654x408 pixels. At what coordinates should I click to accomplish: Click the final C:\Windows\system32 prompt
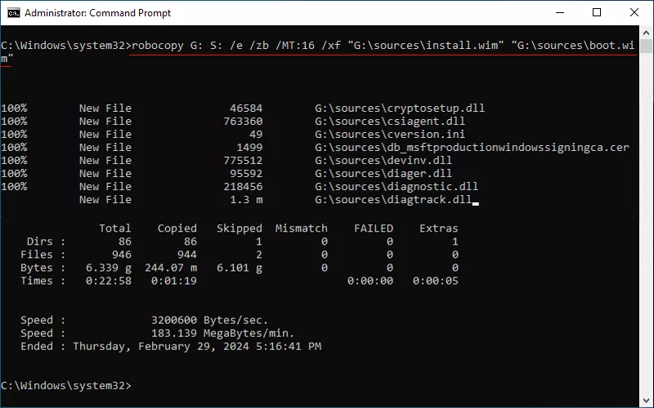[65, 385]
